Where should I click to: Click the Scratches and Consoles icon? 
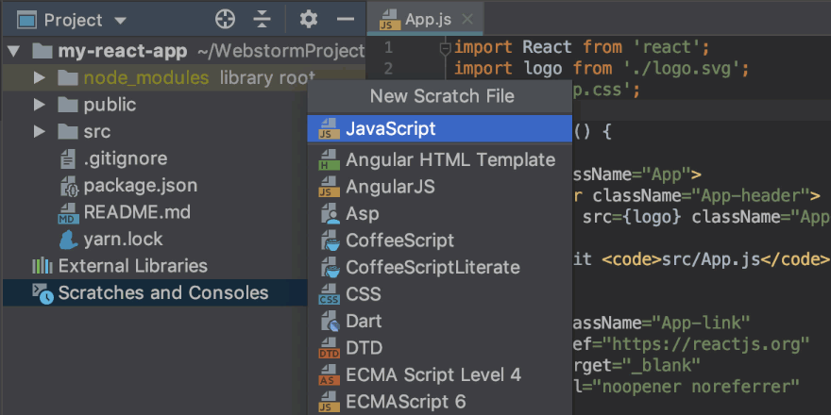coord(42,293)
